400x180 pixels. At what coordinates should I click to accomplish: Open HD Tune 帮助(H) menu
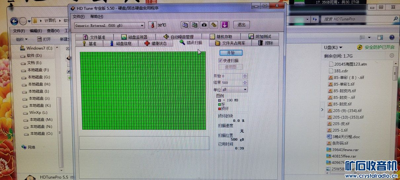tap(97, 17)
